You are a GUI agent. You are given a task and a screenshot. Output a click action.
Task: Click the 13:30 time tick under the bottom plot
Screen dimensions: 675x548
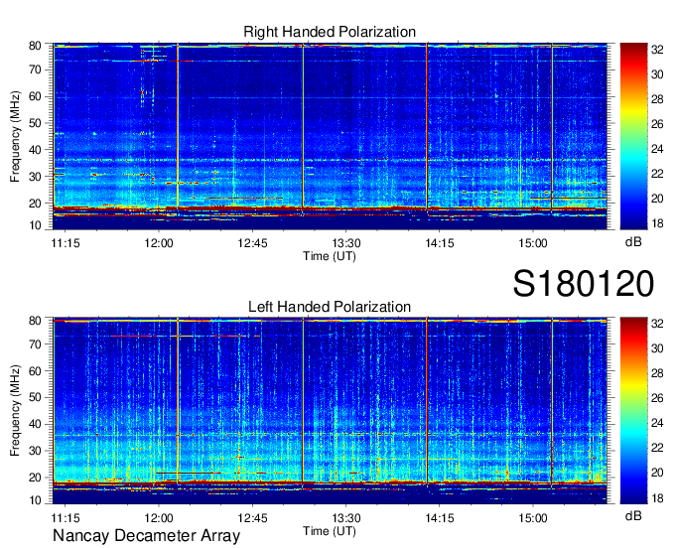(x=345, y=518)
